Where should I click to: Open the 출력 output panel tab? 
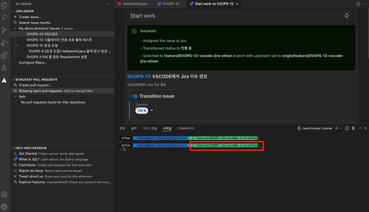[x=134, y=128]
